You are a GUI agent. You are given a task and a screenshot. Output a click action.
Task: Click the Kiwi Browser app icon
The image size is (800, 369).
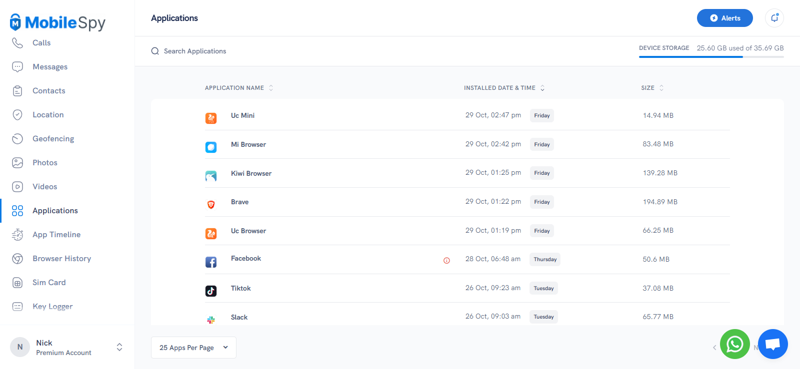[211, 176]
